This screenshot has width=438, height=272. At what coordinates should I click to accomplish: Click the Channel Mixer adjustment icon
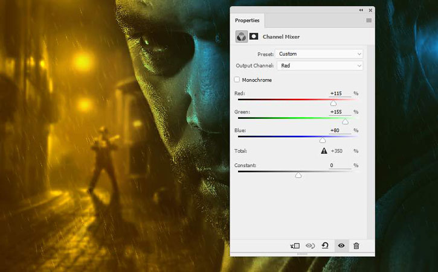coord(241,37)
